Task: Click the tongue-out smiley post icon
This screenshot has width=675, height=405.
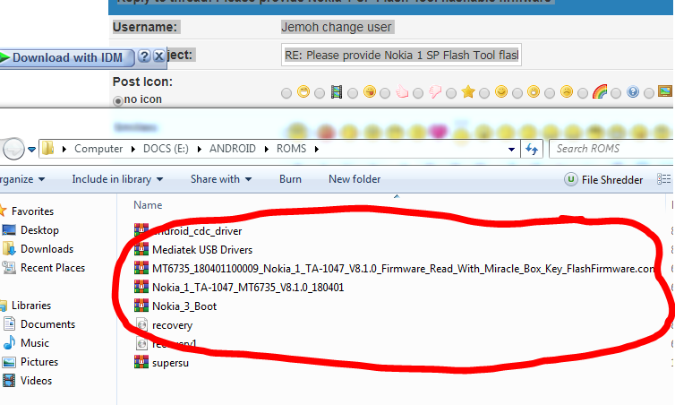Action: (x=370, y=91)
